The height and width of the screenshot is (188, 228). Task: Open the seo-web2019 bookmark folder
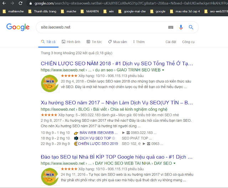[216, 11]
